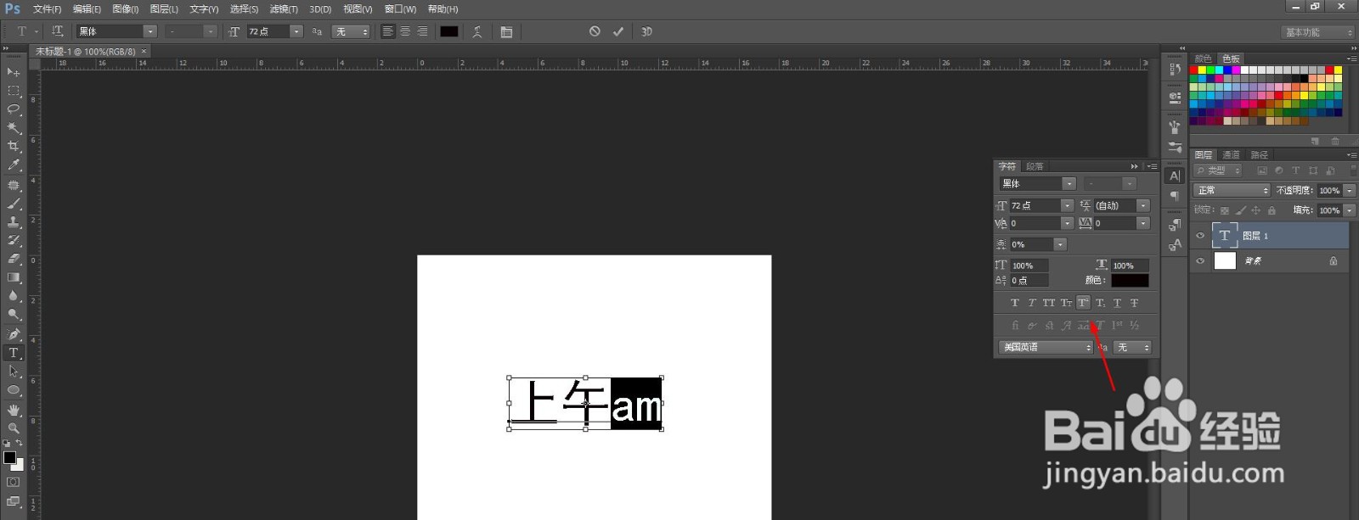Screen dimensions: 1359x520
Task: Select the 图层 1 layer thumbnail
Action: (1224, 236)
